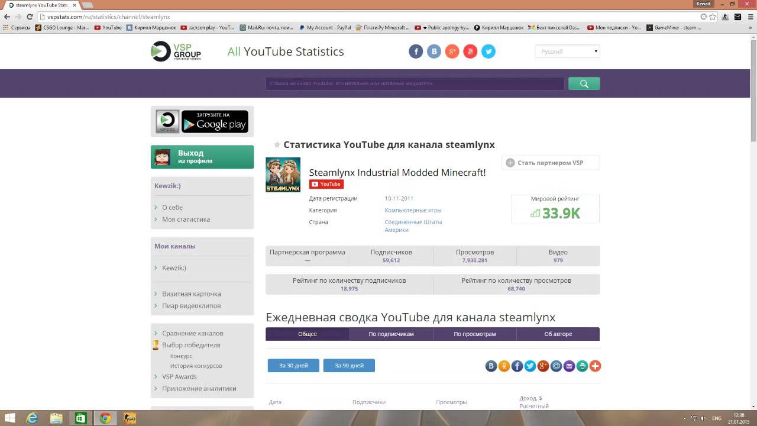Image resolution: width=757 pixels, height=426 pixels.
Task: Share via Twitter icon in share row
Action: point(530,366)
